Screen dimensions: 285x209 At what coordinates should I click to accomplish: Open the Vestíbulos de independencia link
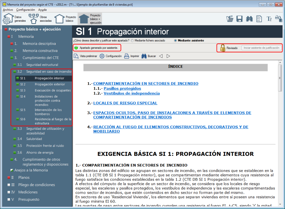[x=132, y=94]
